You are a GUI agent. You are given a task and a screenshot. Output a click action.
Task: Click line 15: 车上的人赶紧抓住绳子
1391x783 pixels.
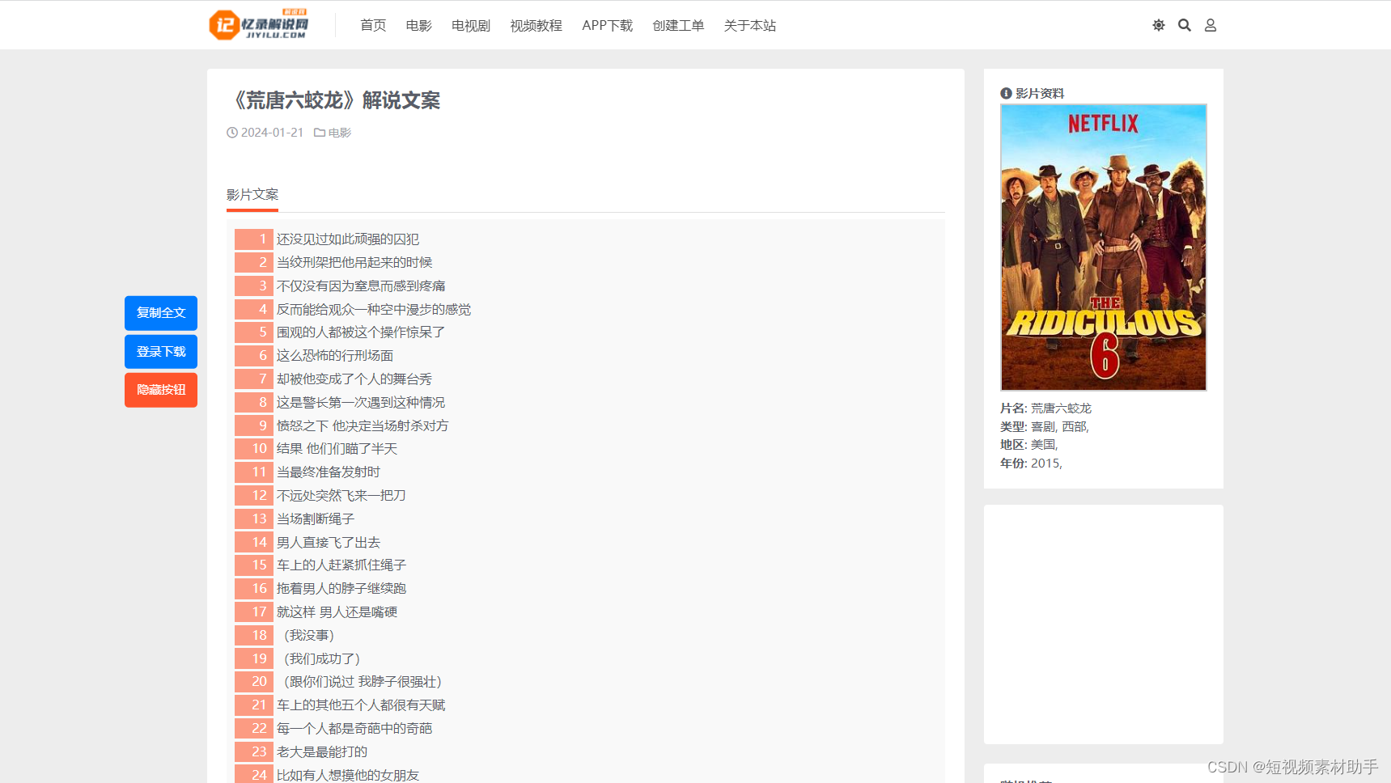point(341,565)
